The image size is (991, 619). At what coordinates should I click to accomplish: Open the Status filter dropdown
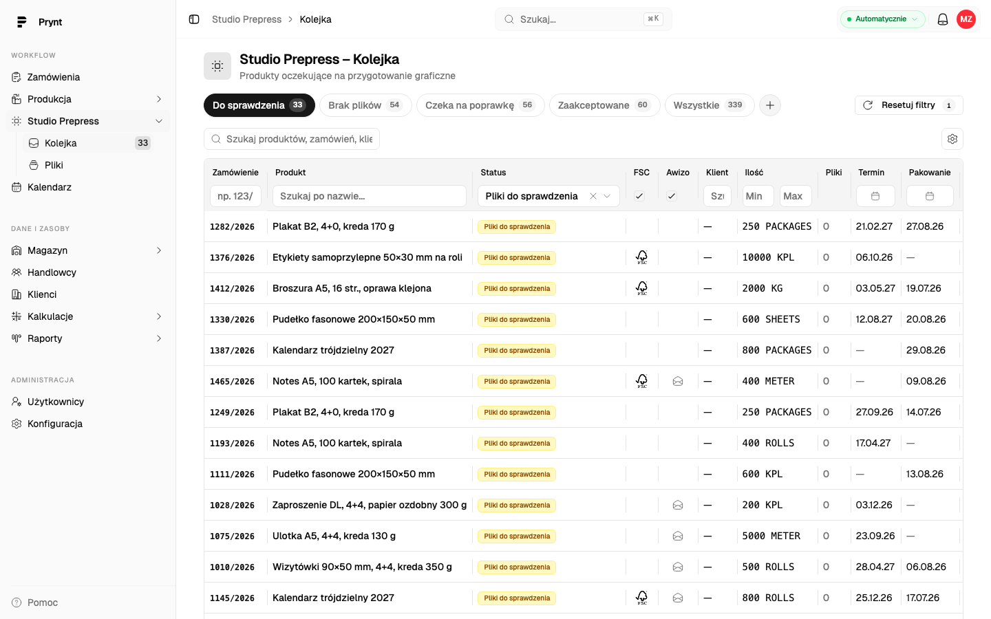(548, 196)
